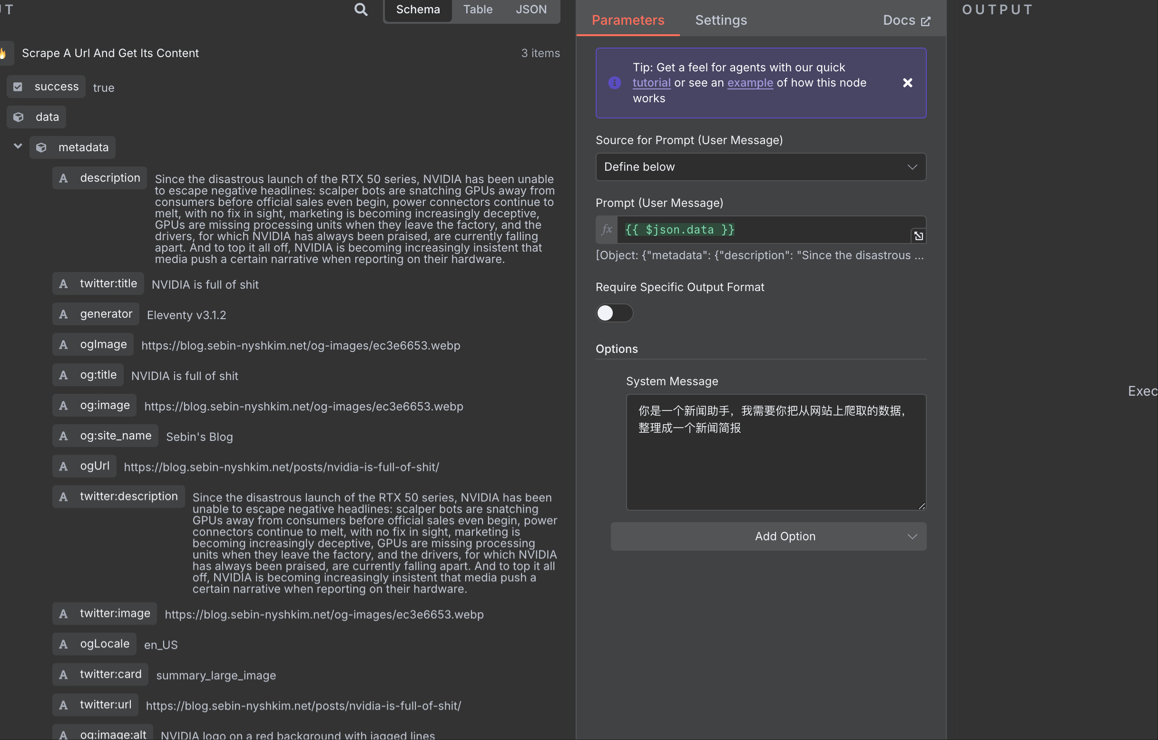Click the search magnifier icon in input panel

361,10
